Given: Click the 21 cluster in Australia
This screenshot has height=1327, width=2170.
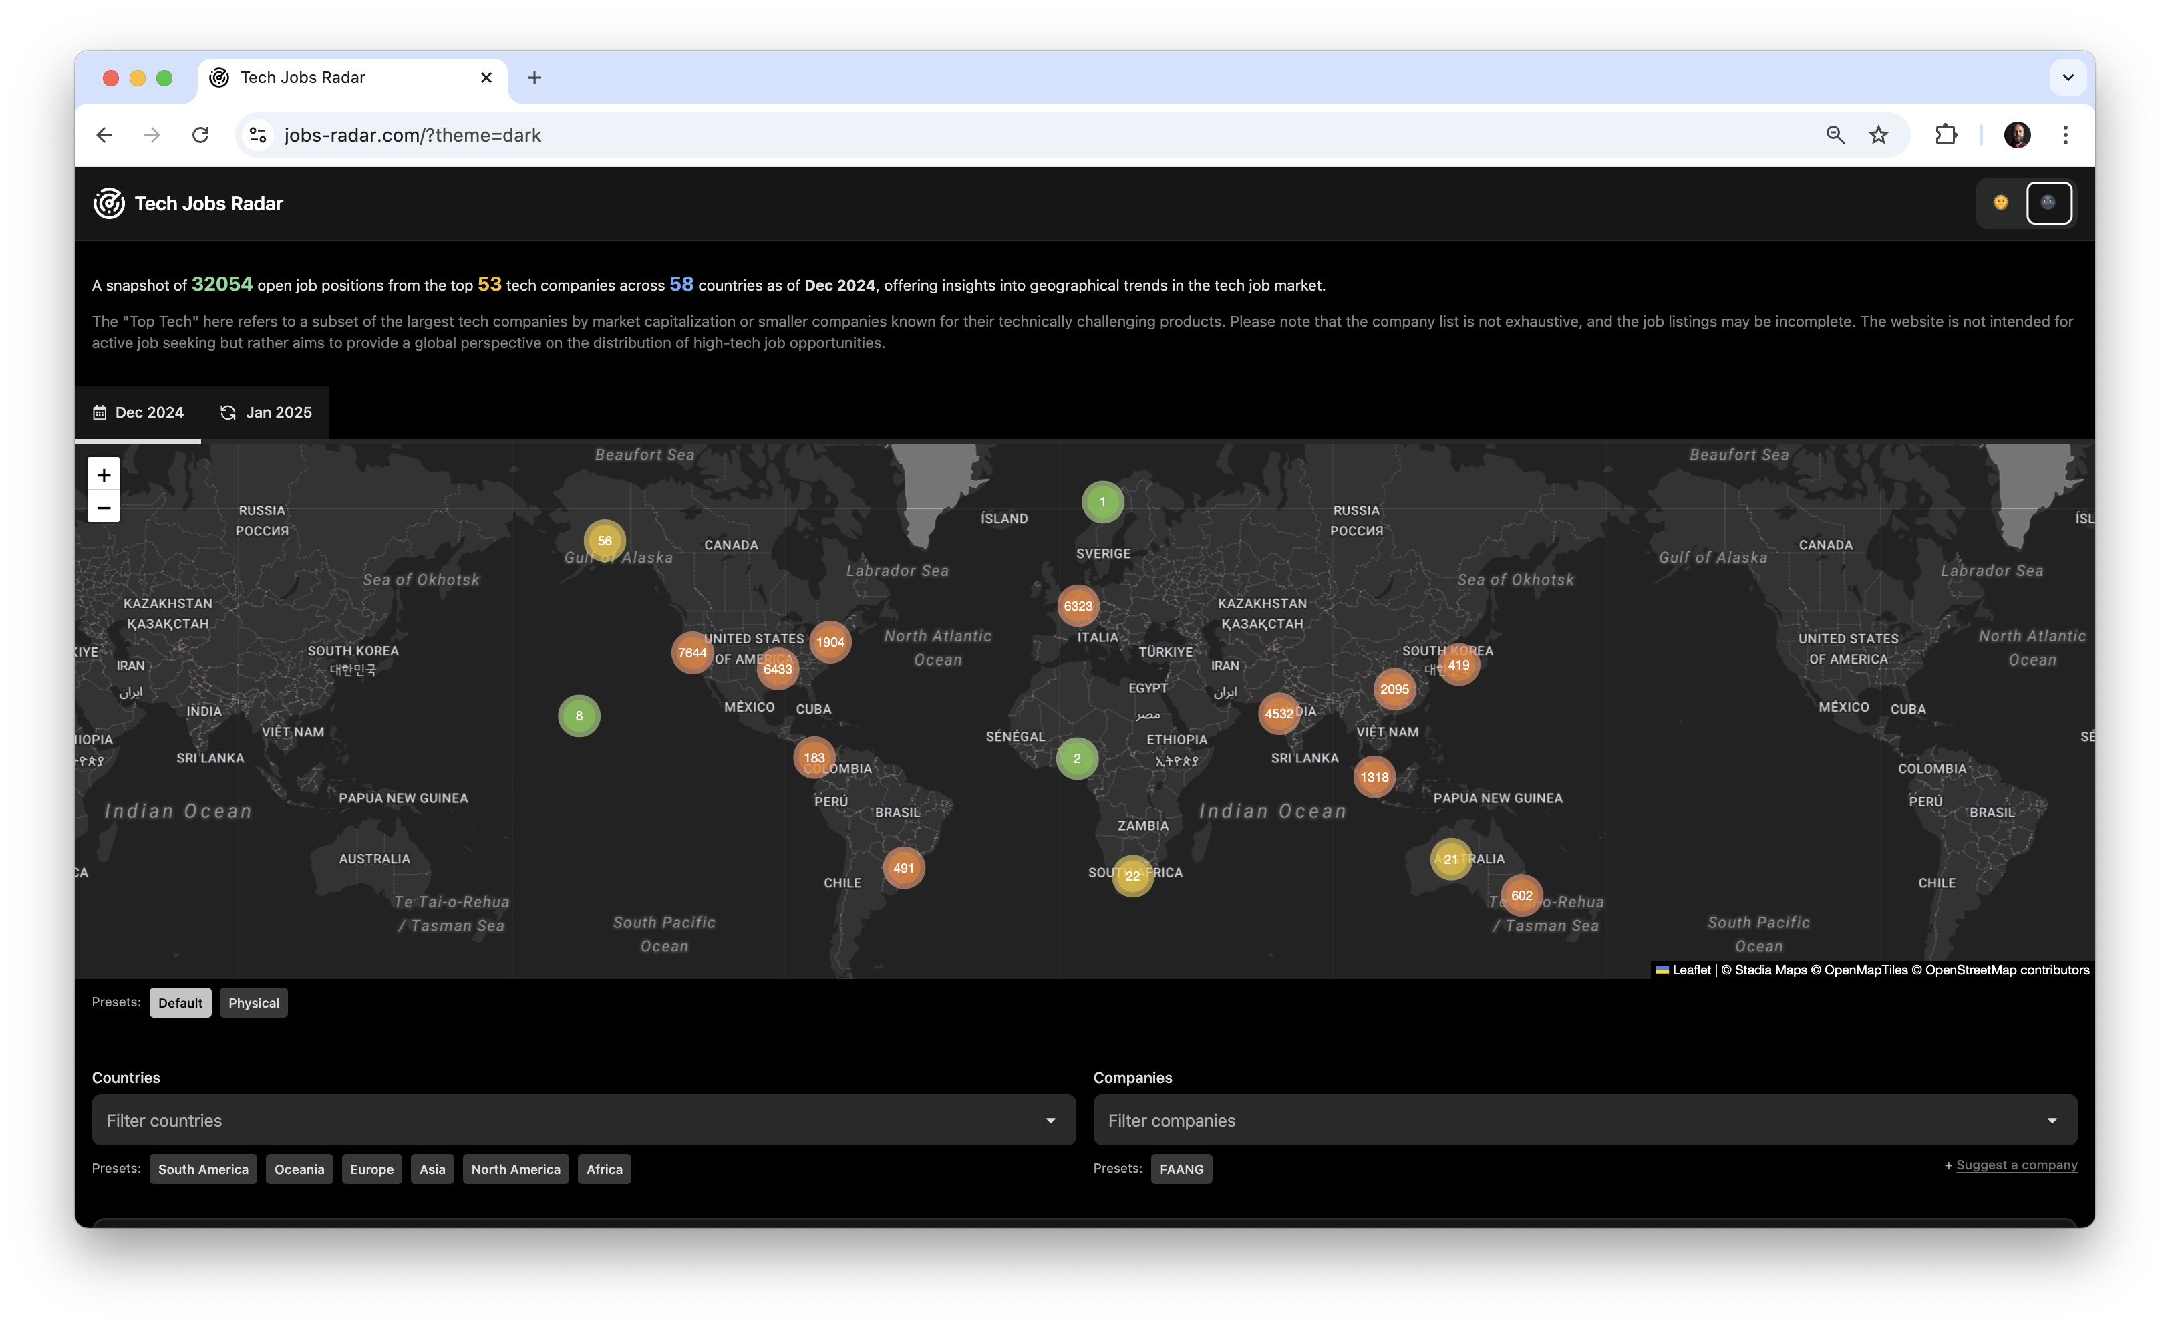Looking at the screenshot, I should [1450, 859].
